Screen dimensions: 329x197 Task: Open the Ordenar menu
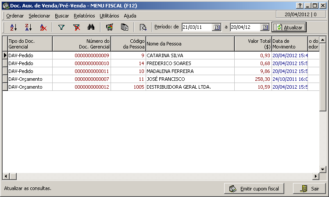pos(15,15)
